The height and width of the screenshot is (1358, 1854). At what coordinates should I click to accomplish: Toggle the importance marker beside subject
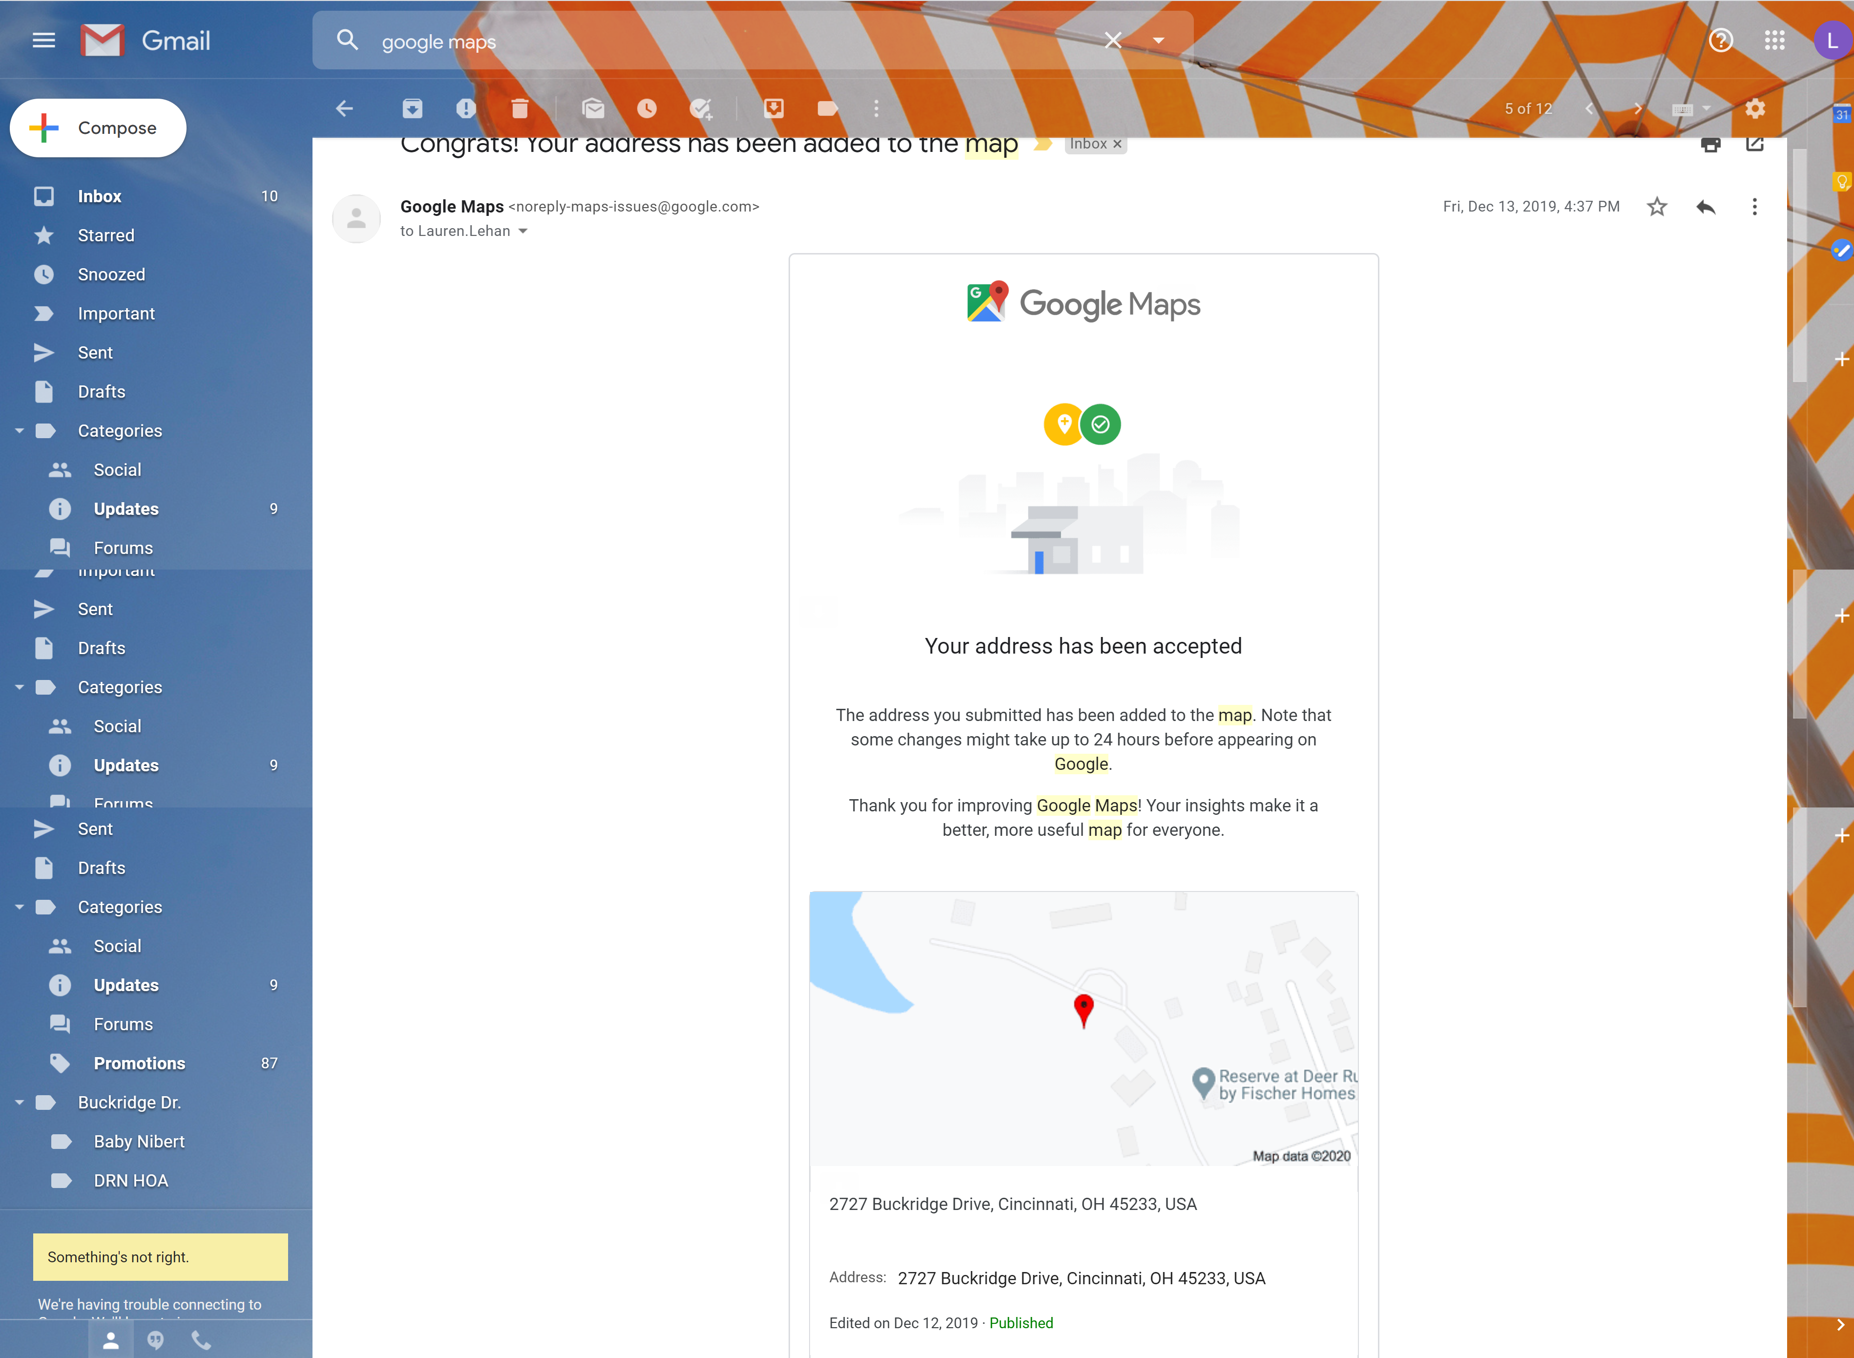pos(1042,145)
